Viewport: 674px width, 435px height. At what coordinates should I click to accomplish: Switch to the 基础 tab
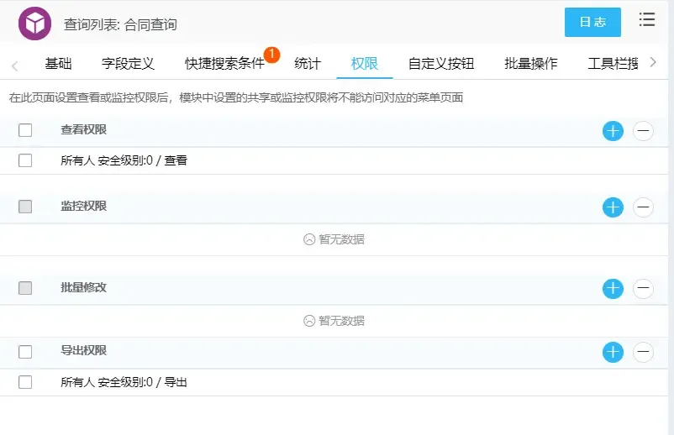click(x=58, y=64)
